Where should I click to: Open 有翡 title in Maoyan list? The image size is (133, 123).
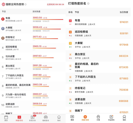click(8, 18)
